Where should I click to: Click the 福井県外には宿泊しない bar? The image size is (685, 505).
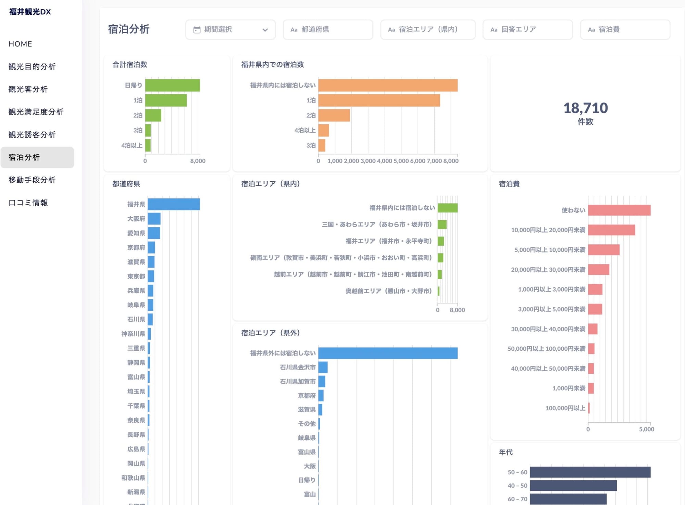click(387, 353)
